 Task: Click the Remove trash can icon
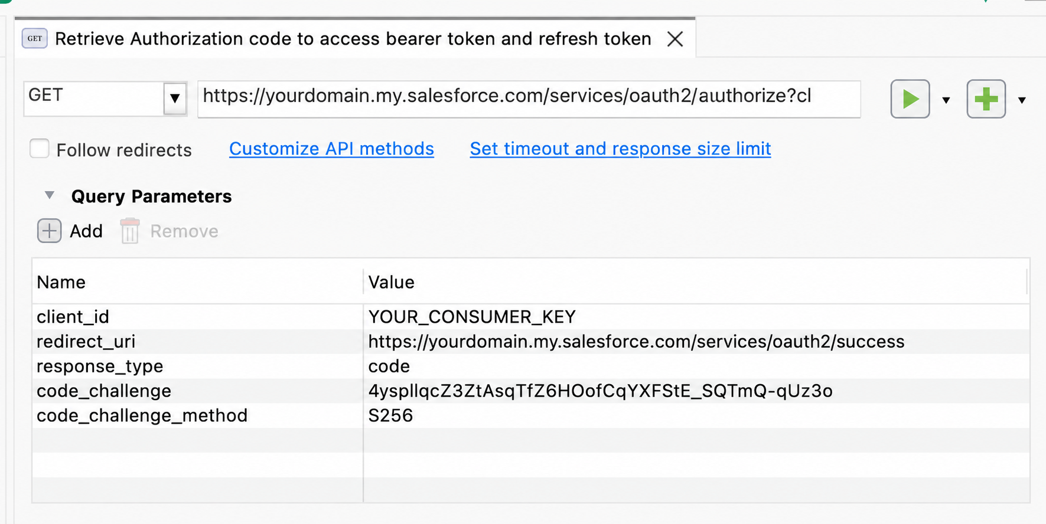click(130, 231)
